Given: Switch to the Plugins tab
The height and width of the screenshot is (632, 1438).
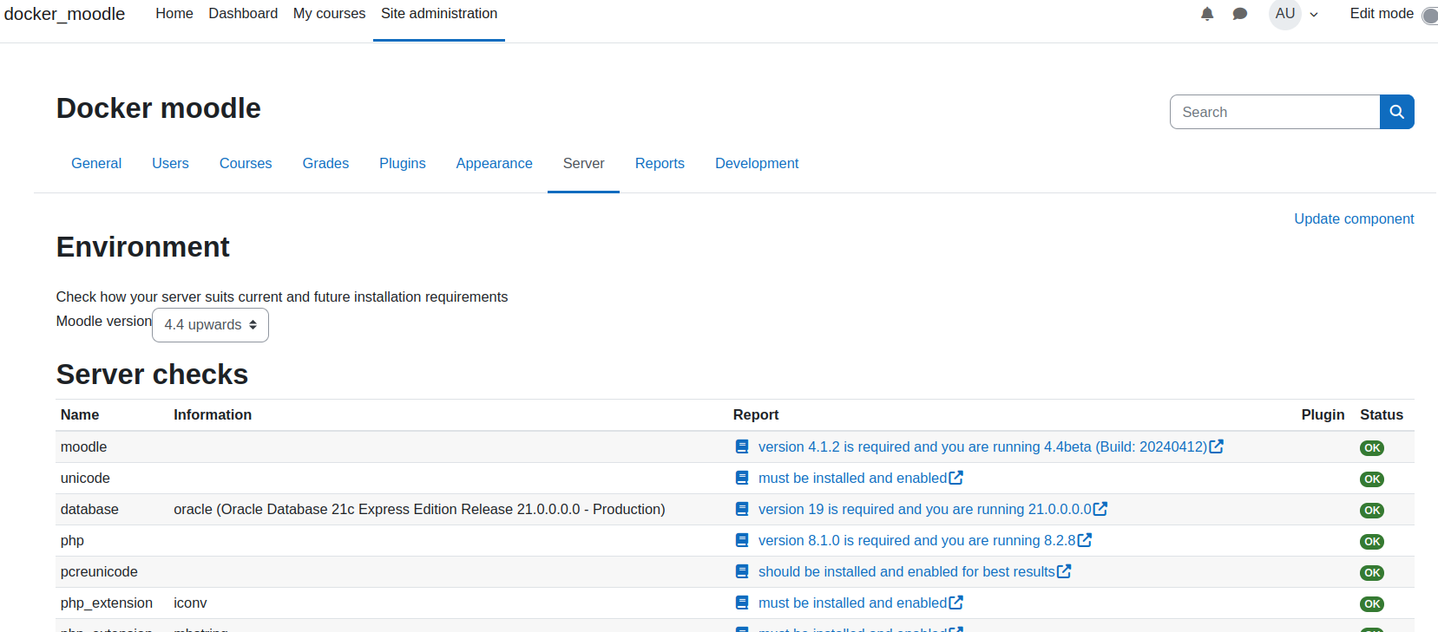Looking at the screenshot, I should click(x=403, y=163).
